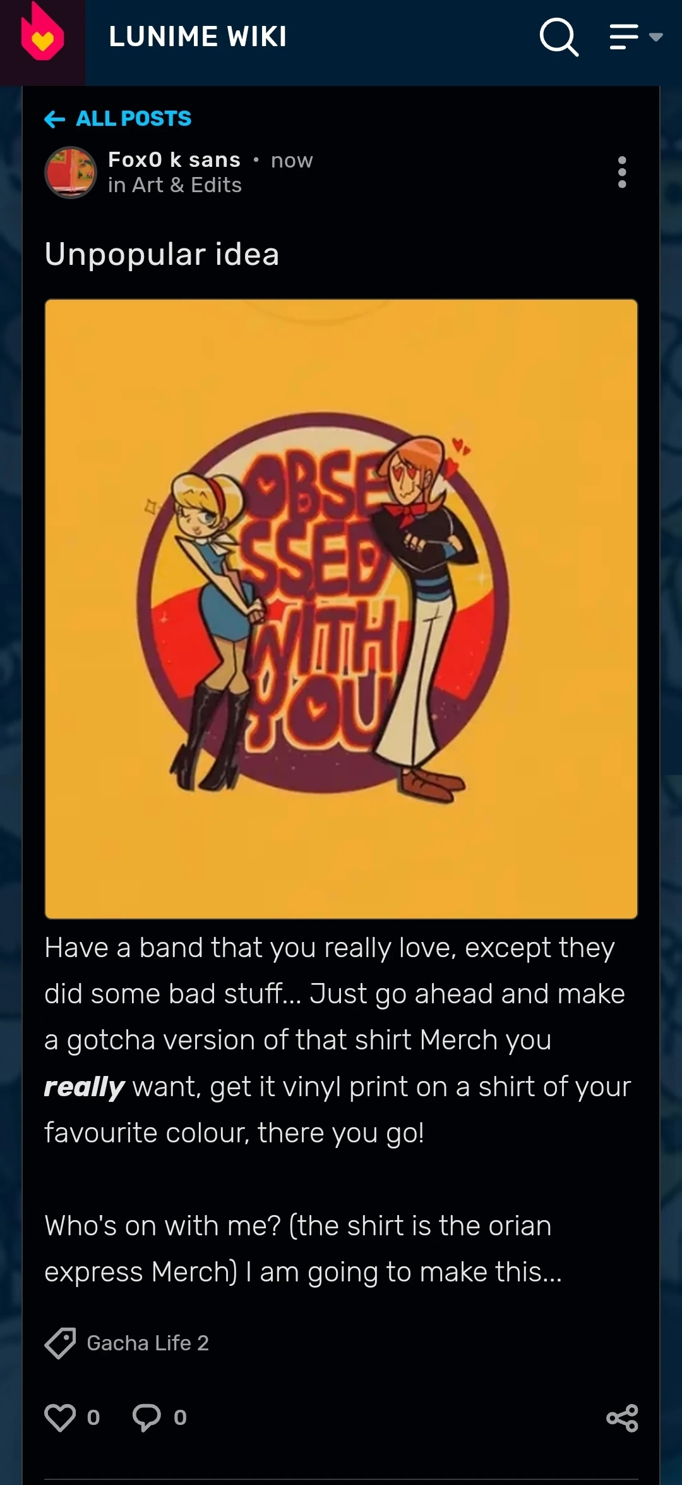Open the three-dot post options menu
The width and height of the screenshot is (682, 1485).
coord(622,172)
